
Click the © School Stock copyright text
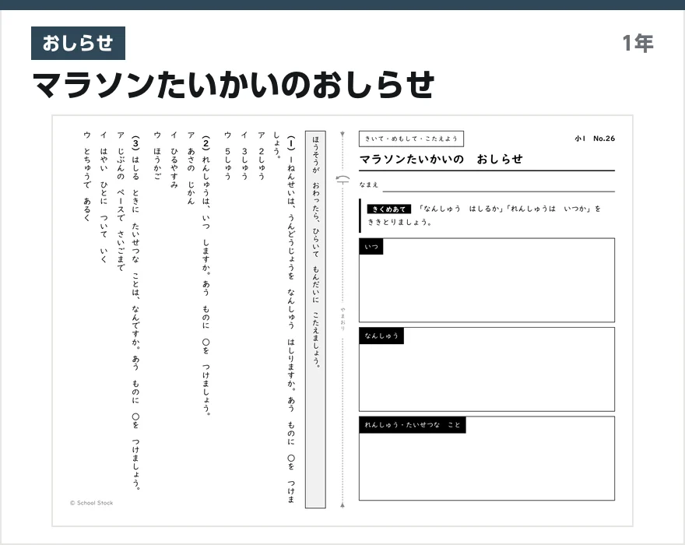[x=91, y=503]
